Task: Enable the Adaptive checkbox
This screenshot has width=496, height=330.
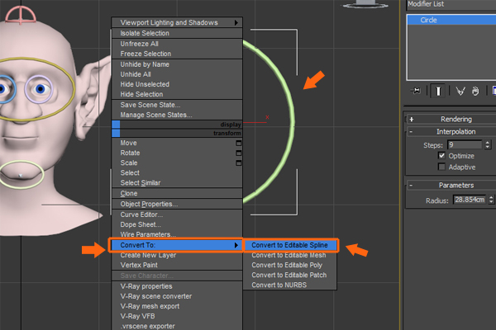Action: [441, 167]
